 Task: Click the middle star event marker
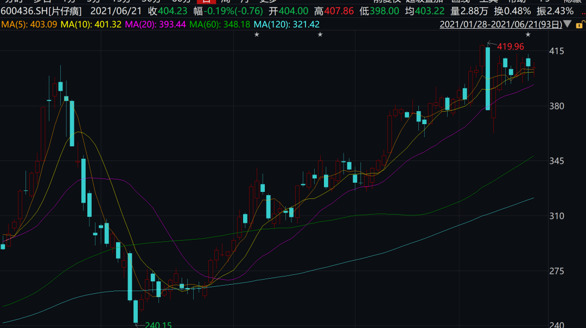[x=320, y=35]
